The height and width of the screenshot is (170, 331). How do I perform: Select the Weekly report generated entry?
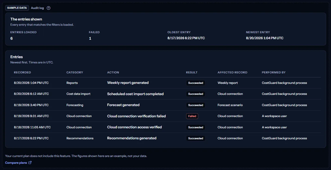click(166, 83)
